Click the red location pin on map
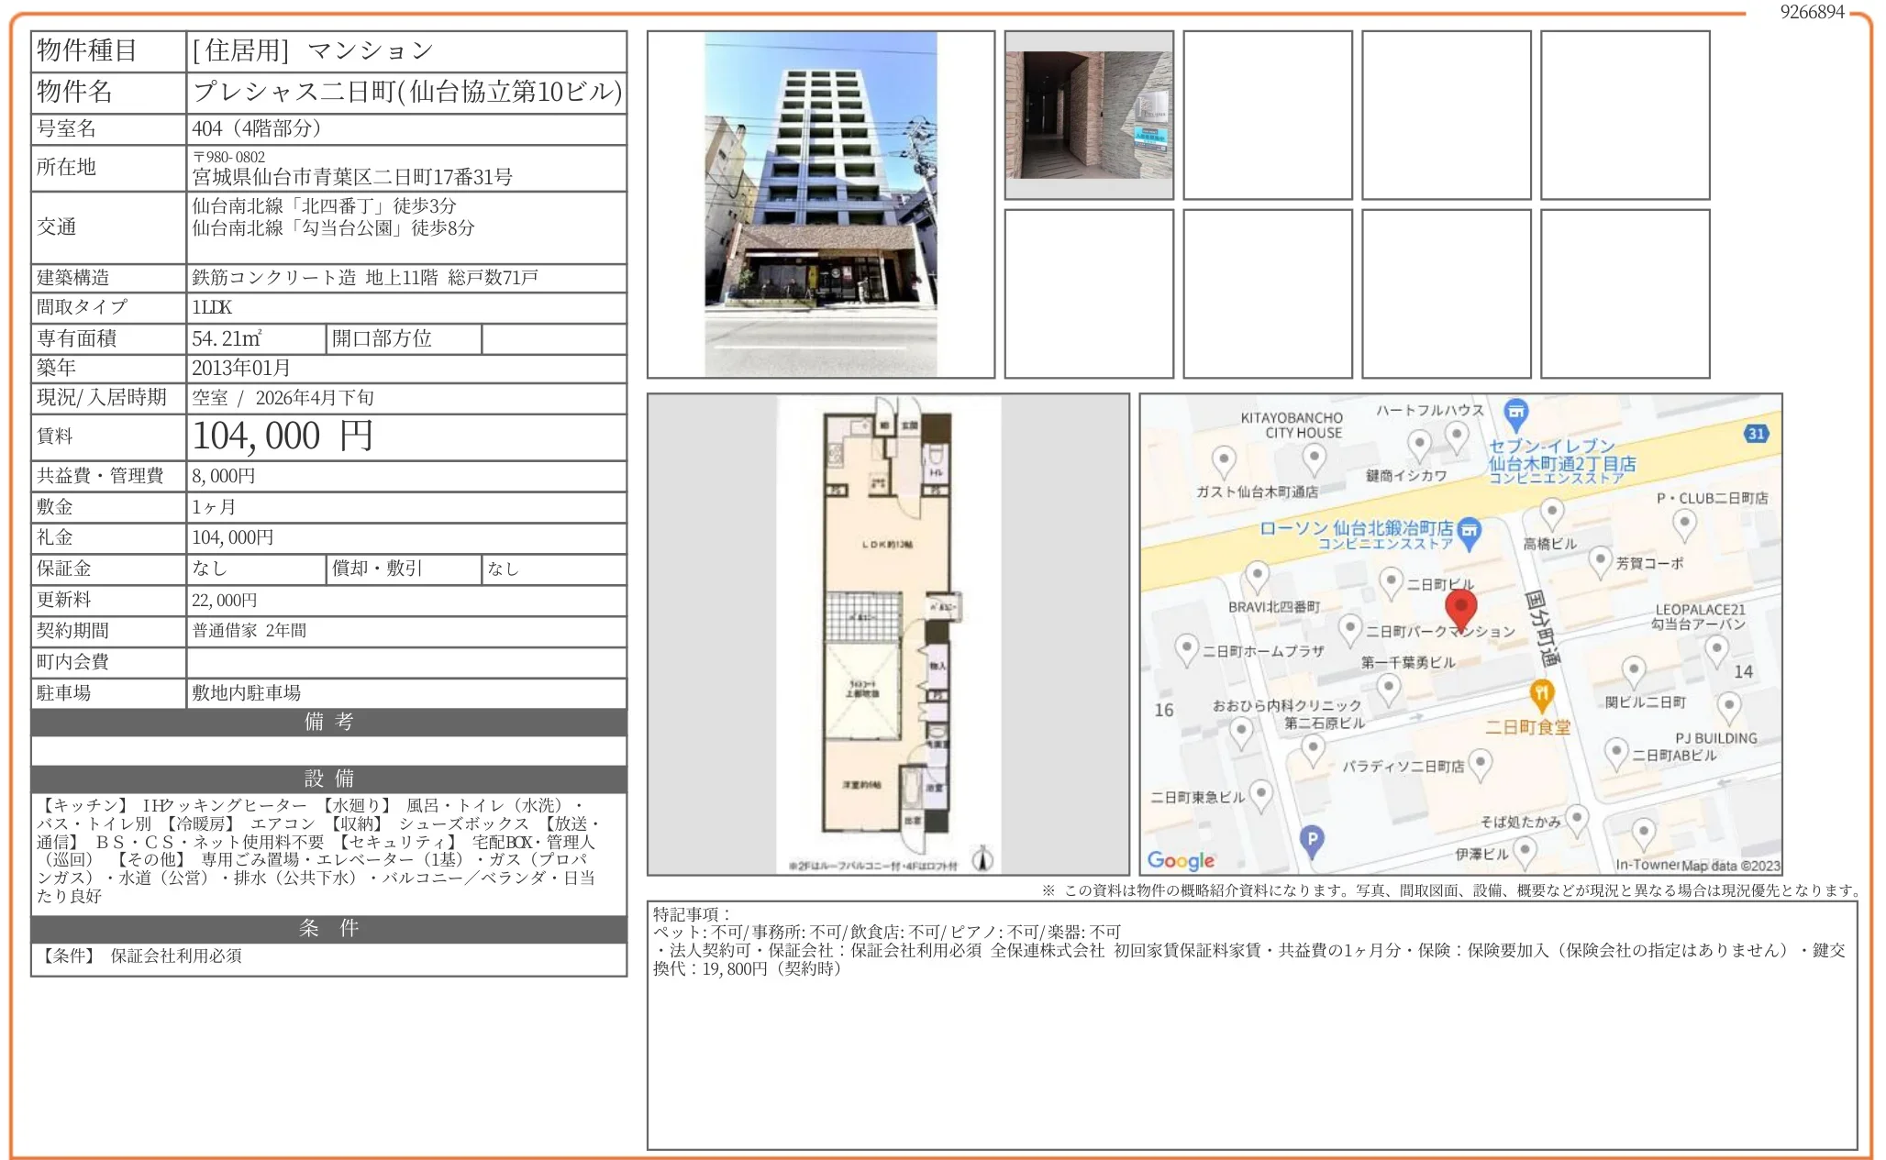The height and width of the screenshot is (1160, 1886). (x=1460, y=607)
